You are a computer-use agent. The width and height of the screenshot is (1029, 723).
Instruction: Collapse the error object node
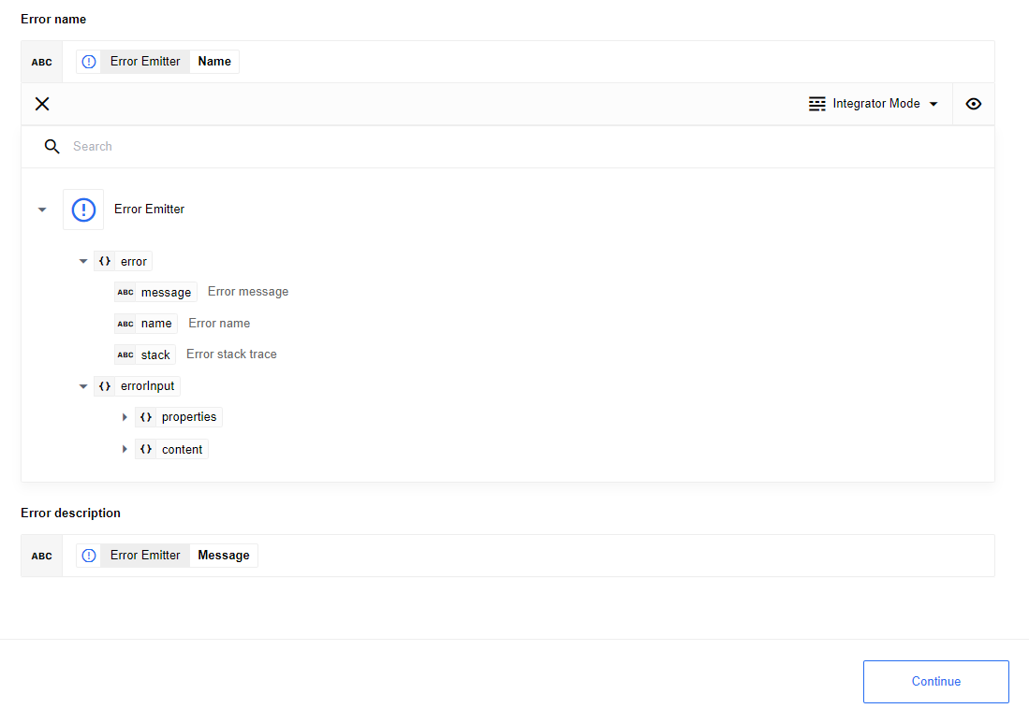(83, 261)
